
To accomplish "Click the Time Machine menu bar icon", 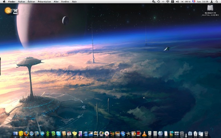I will click(x=158, y=1).
